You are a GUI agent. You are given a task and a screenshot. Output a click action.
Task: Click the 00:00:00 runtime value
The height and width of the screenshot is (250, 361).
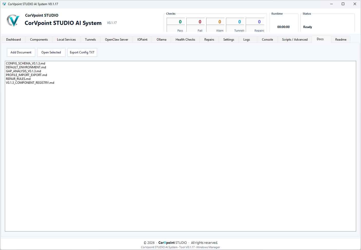point(283,27)
